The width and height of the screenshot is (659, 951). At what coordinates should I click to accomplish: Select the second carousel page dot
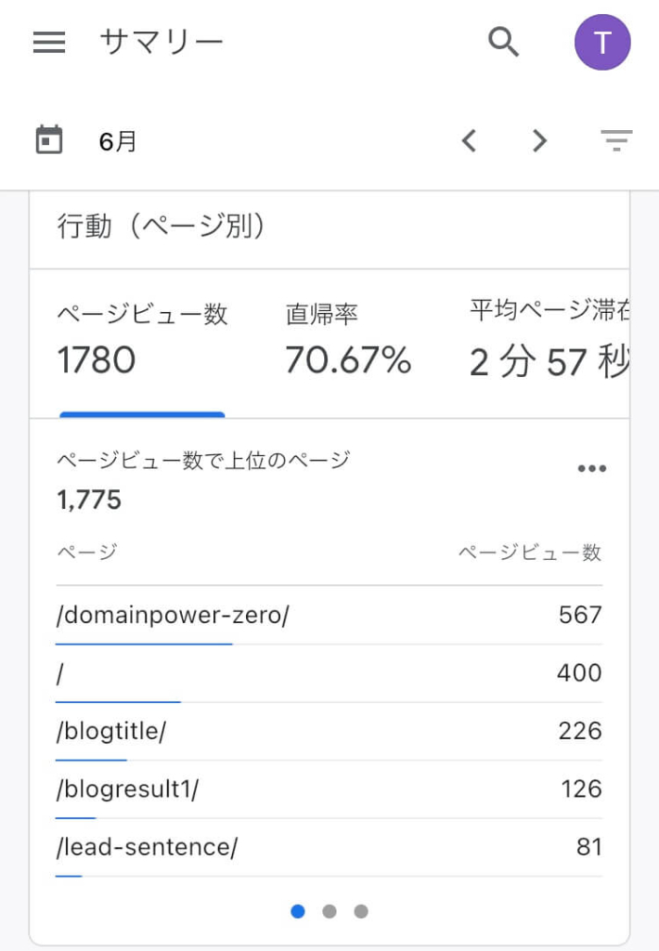click(329, 911)
